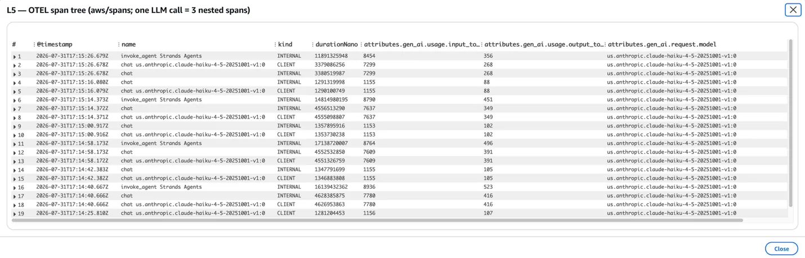Viewport: 805px width, 258px height.
Task: Click duration value 17138720007
Action: point(331,143)
